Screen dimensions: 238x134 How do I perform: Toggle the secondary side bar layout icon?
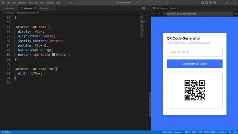pos(210,3)
